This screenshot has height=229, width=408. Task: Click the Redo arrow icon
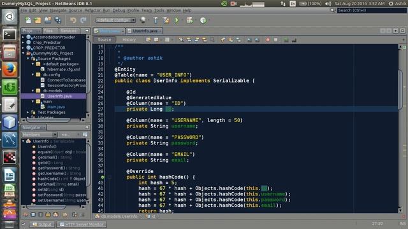click(84, 20)
